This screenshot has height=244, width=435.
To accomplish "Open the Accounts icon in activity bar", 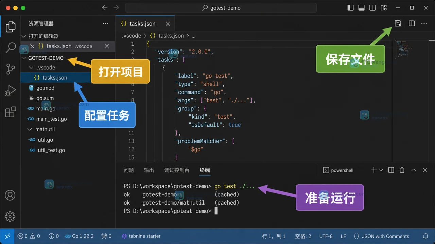I will click(x=10, y=195).
